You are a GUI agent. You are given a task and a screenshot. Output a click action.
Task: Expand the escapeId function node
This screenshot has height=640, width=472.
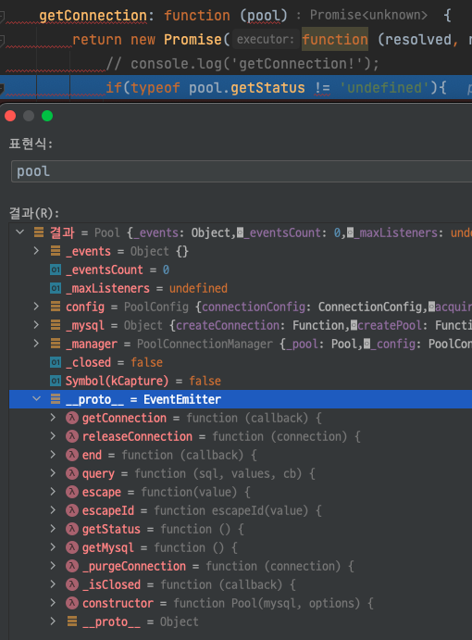coord(53,509)
